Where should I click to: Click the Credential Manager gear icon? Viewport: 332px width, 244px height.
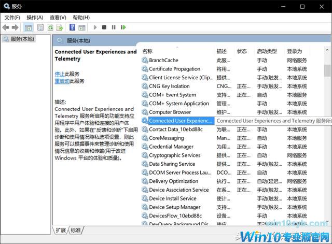coord(145,147)
